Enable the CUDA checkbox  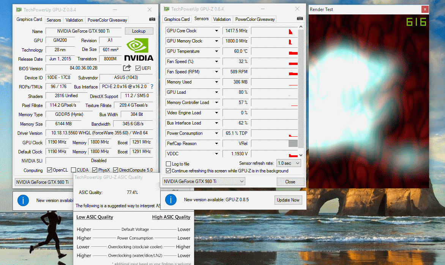(74, 170)
